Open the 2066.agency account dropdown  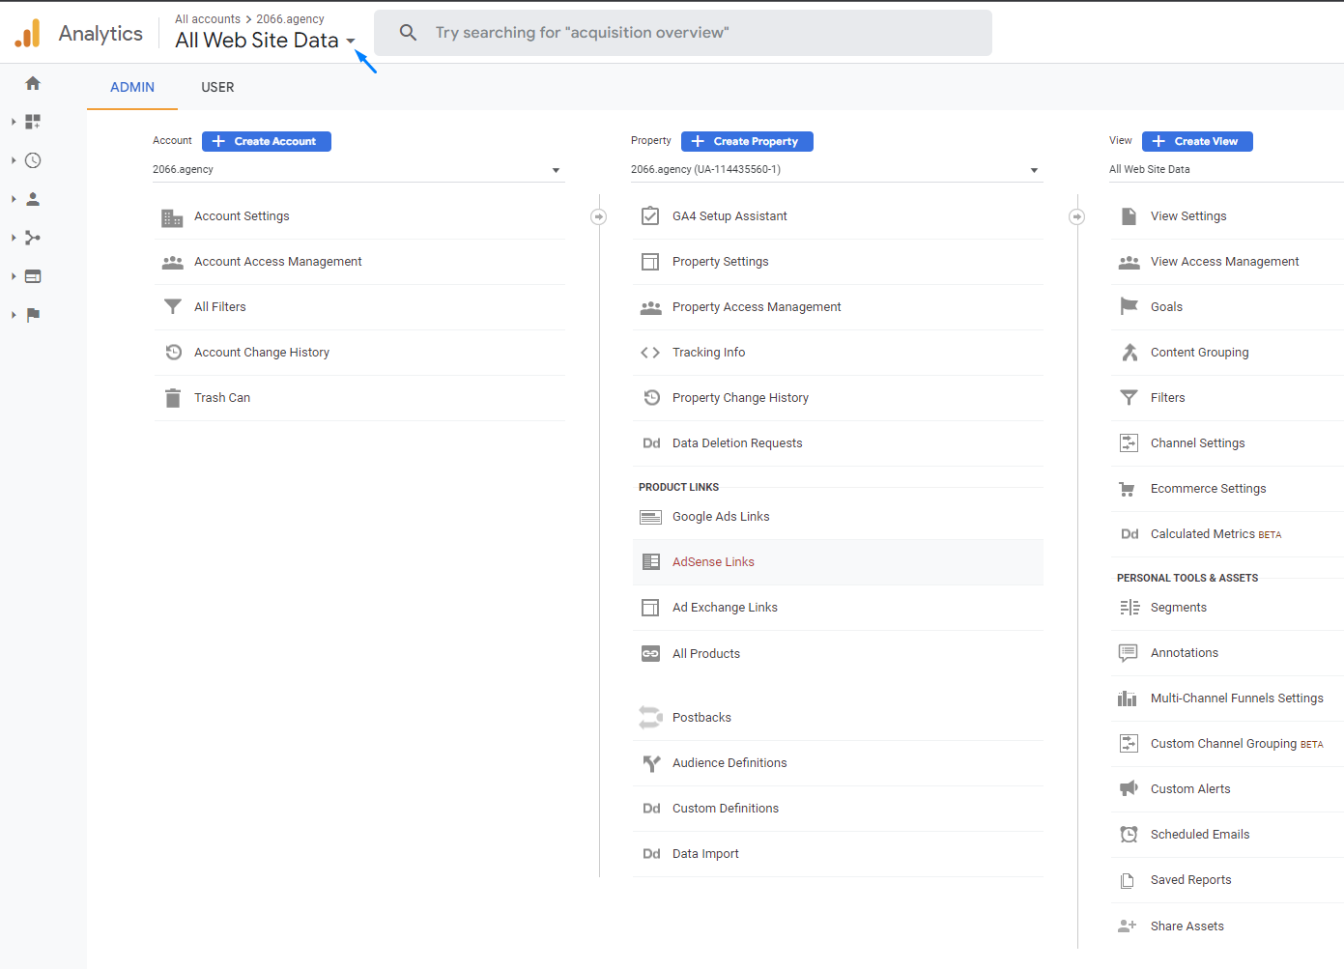(x=357, y=170)
